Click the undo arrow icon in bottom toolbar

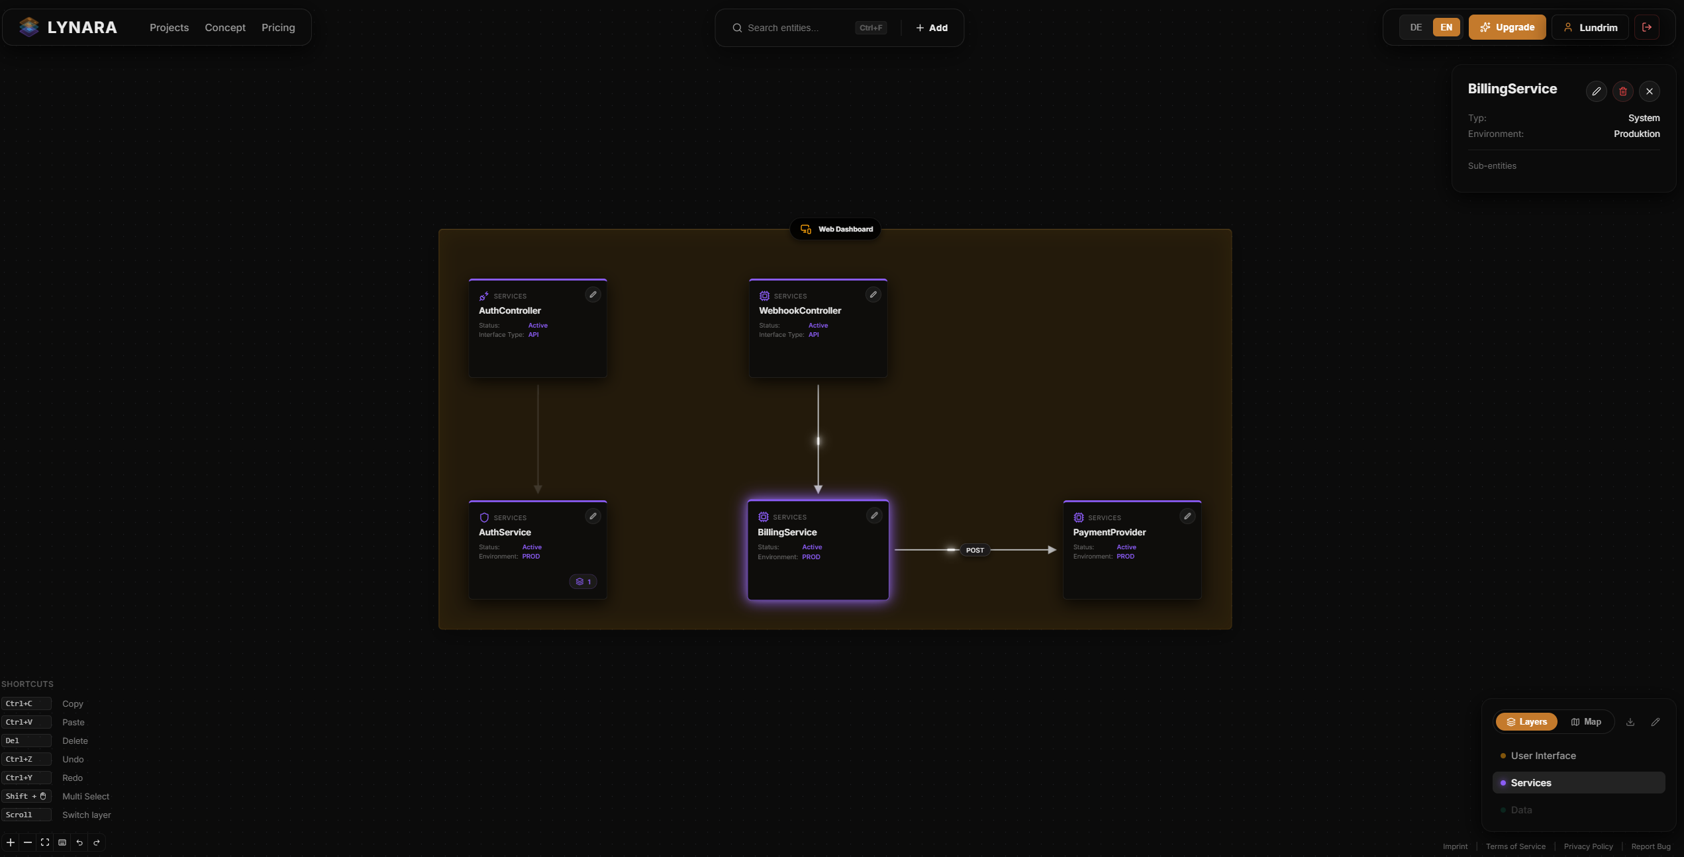(x=79, y=842)
